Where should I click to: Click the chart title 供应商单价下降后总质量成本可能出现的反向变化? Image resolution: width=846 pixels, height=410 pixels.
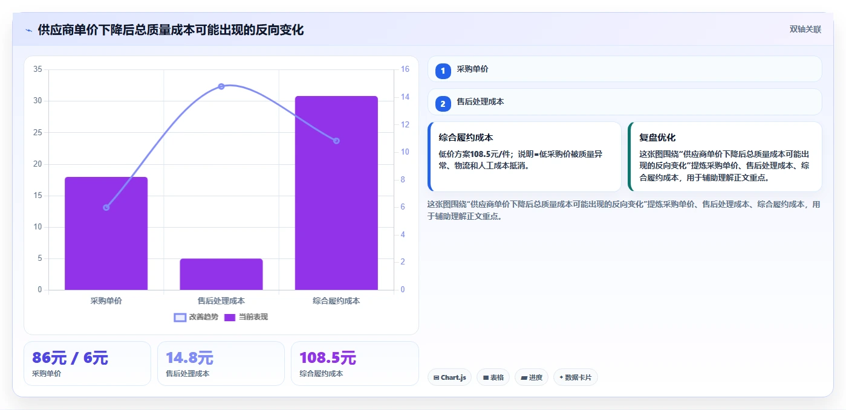171,30
